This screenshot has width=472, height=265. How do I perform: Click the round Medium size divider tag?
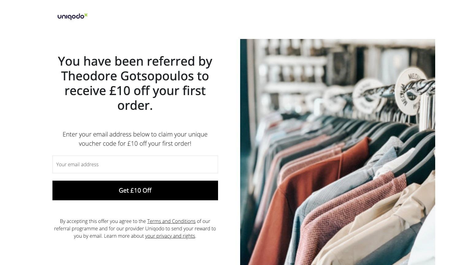(411, 91)
